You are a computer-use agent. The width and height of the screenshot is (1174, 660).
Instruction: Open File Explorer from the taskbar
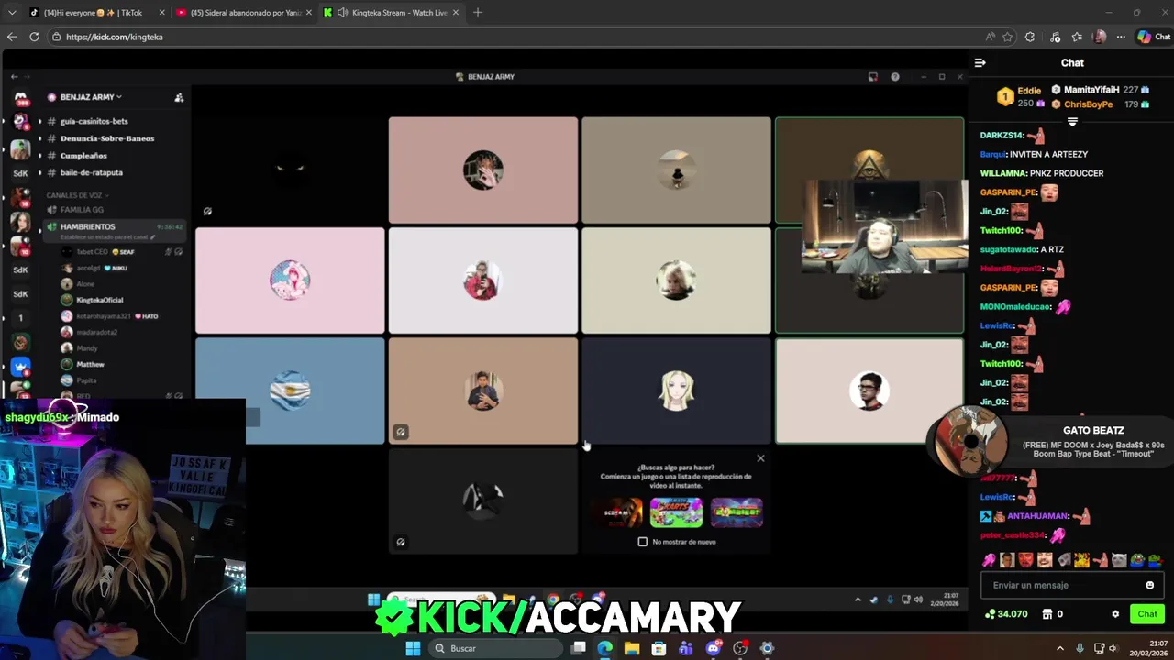pyautogui.click(x=632, y=648)
